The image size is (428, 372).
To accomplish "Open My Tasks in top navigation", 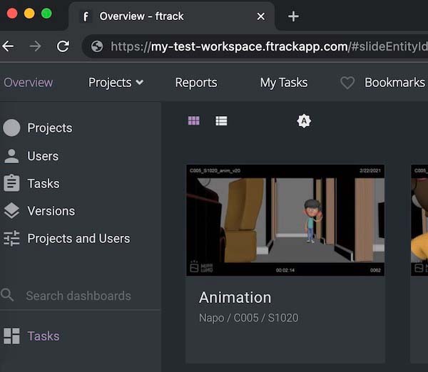I will tap(284, 83).
